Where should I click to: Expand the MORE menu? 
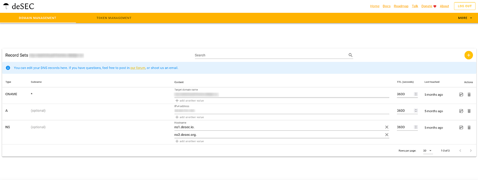click(x=465, y=18)
